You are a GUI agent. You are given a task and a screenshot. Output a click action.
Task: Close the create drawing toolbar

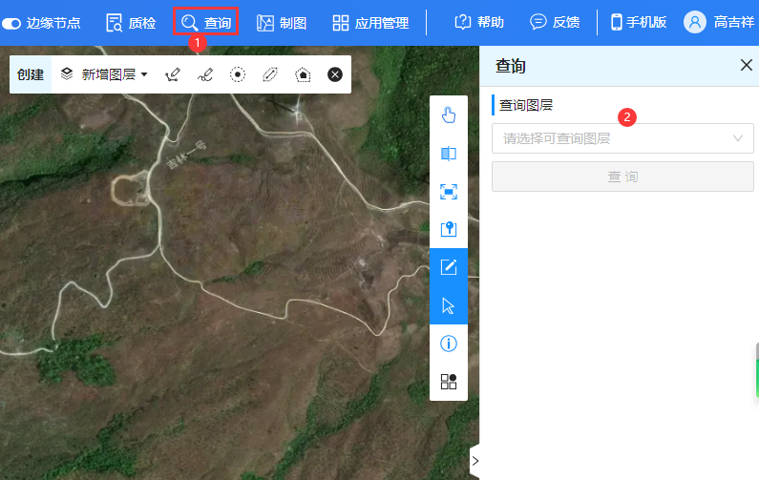click(x=335, y=74)
